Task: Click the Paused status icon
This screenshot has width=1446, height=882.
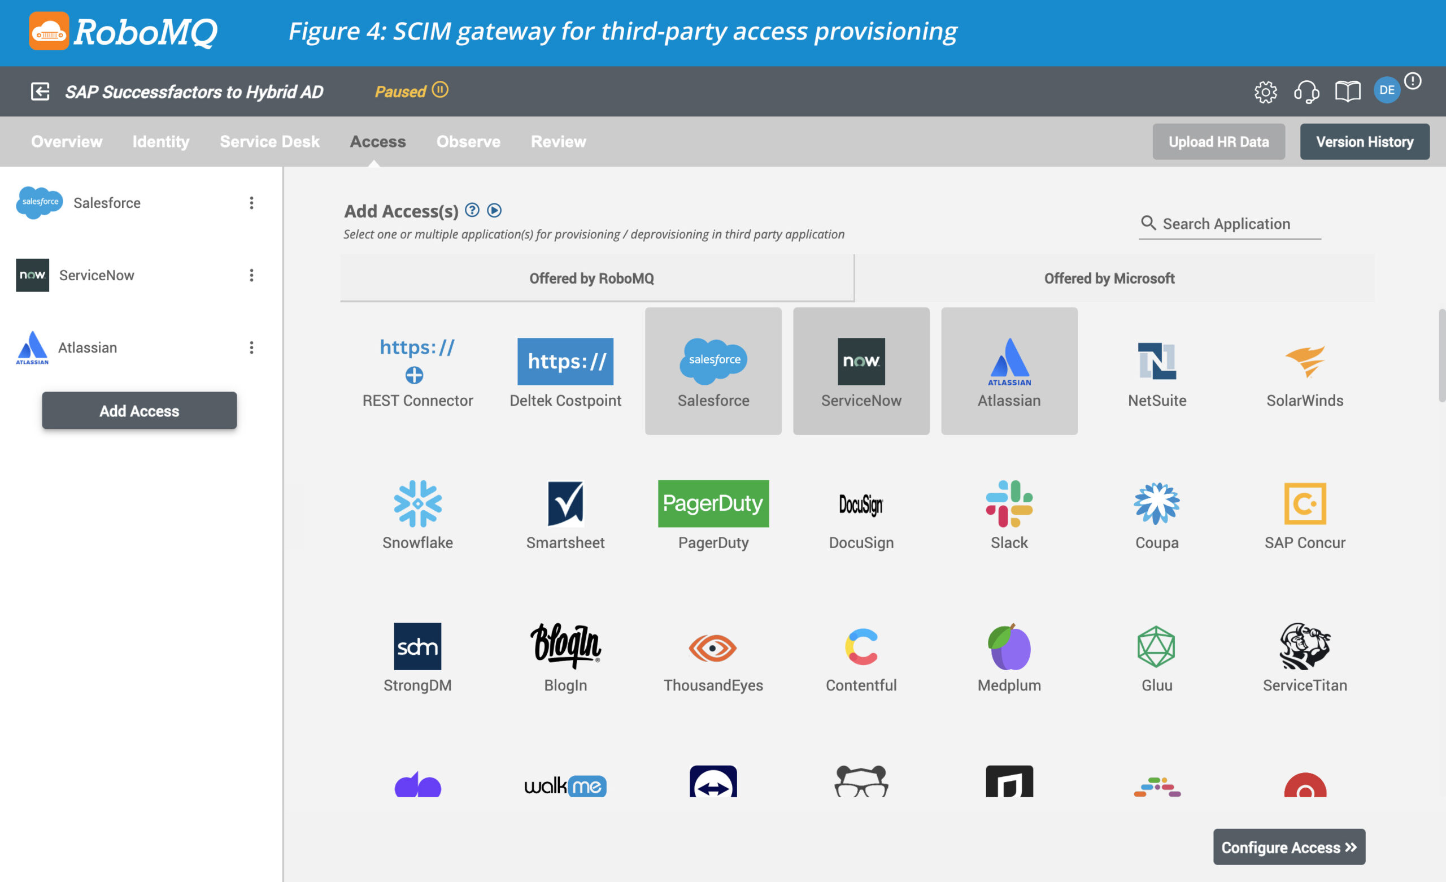Action: (440, 90)
